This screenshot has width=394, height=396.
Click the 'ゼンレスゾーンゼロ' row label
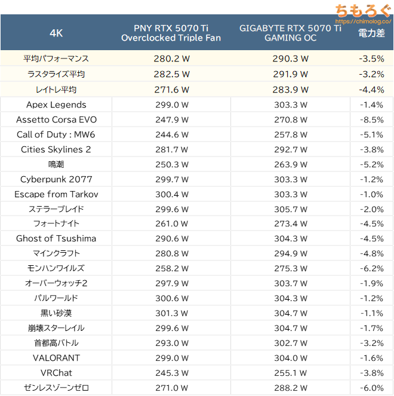point(56,388)
